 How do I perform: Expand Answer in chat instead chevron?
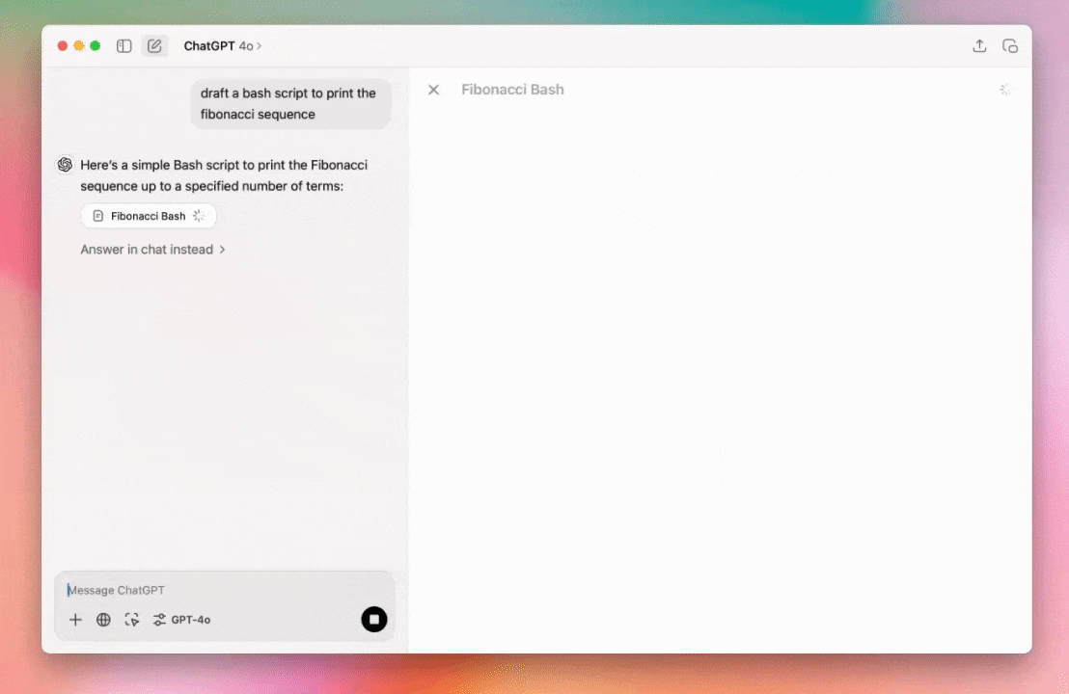(x=223, y=249)
